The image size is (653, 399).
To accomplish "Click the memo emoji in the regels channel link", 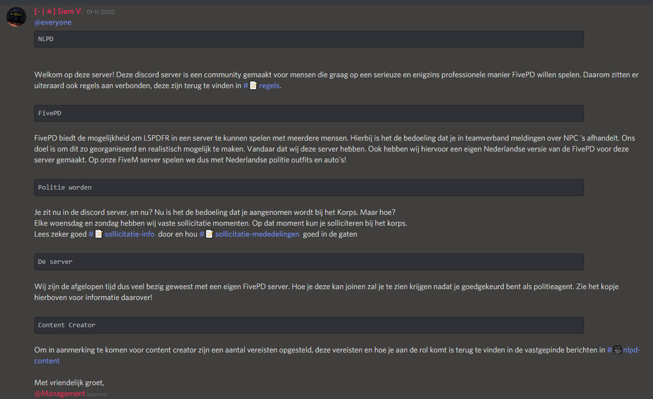I will click(x=253, y=85).
